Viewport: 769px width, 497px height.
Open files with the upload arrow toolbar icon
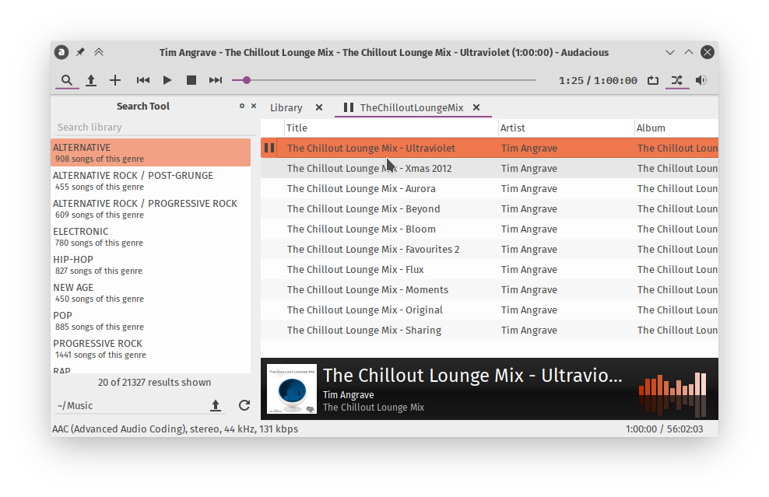coord(91,80)
